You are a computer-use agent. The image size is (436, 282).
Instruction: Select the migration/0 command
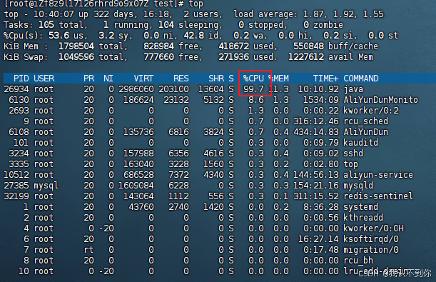(371, 250)
